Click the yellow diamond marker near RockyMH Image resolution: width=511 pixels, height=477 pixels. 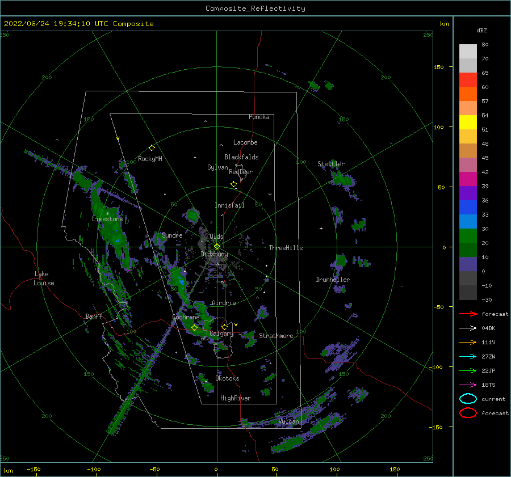[x=152, y=148]
